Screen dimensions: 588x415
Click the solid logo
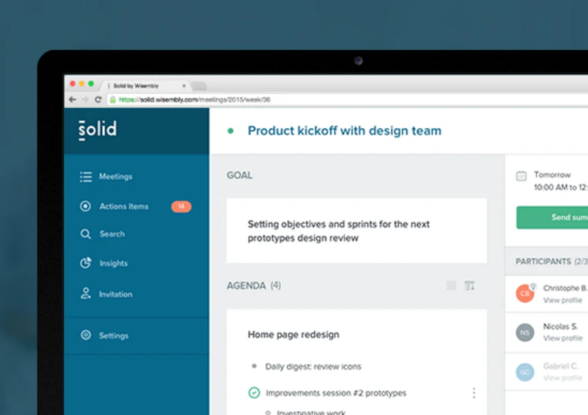(x=97, y=130)
